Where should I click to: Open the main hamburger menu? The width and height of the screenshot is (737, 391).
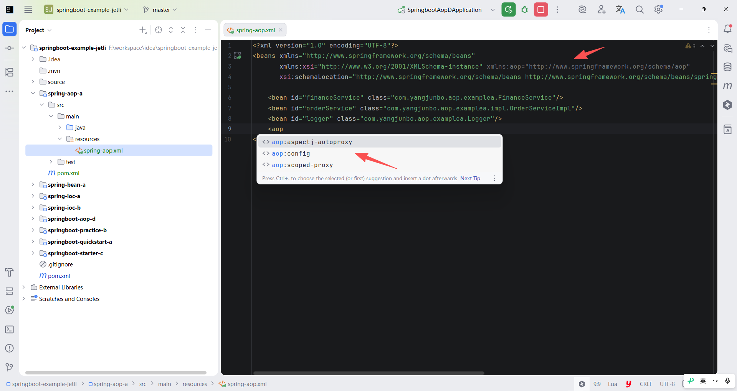click(x=28, y=10)
